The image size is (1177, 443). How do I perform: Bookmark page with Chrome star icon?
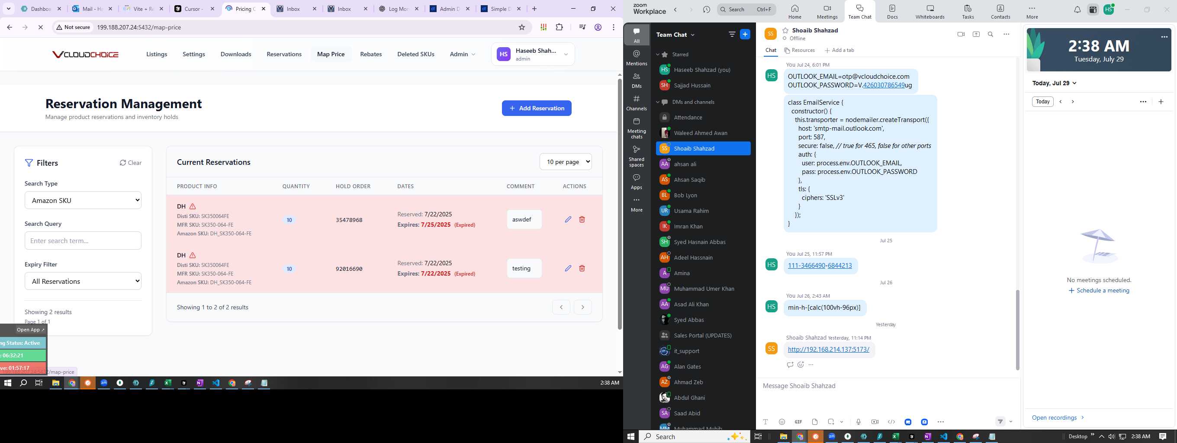pyautogui.click(x=522, y=27)
